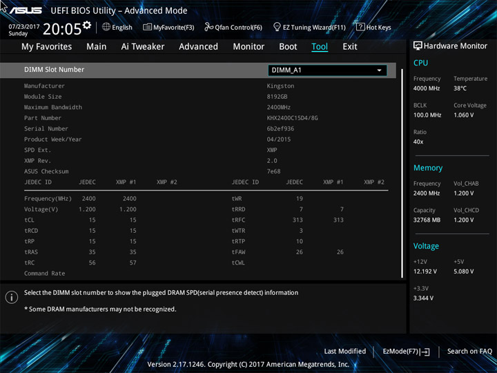This screenshot has height=373, width=497.
Task: Show the Hot Keys list
Action: coord(373,27)
